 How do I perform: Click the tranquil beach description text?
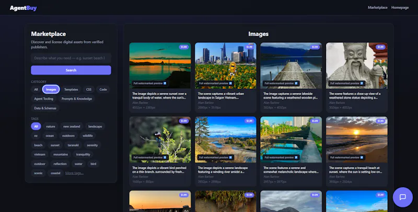(x=355, y=170)
